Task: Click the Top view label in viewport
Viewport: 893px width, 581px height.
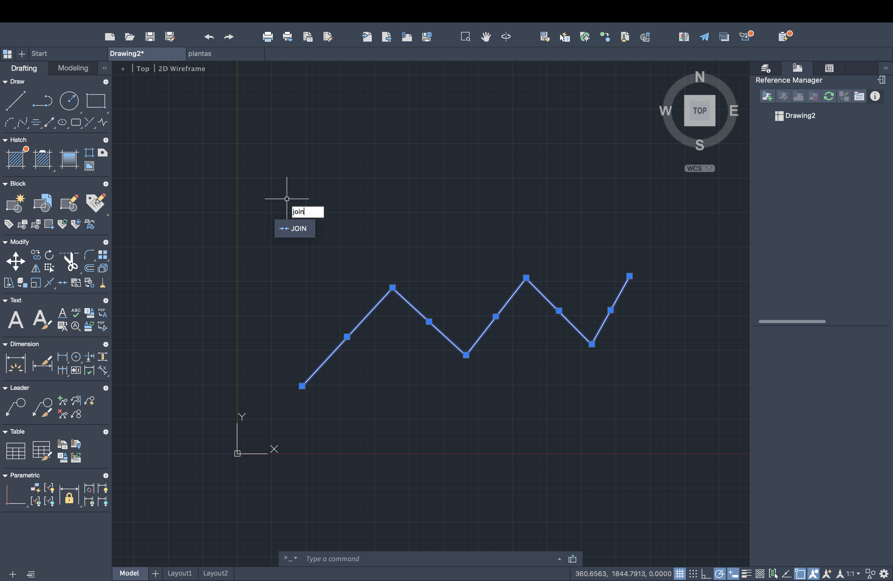Action: pyautogui.click(x=142, y=69)
